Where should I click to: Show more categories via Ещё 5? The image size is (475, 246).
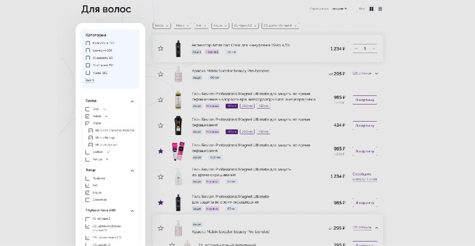(x=90, y=80)
